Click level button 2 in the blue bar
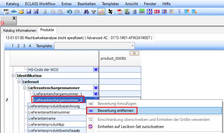Screen dimensions: 224x133 click(x=18, y=46)
